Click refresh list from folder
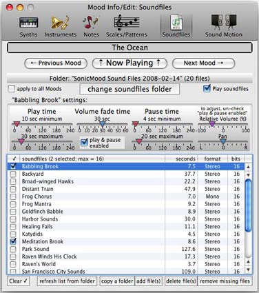Image resolution: width=259 pixels, height=293 pixels. pos(67,281)
